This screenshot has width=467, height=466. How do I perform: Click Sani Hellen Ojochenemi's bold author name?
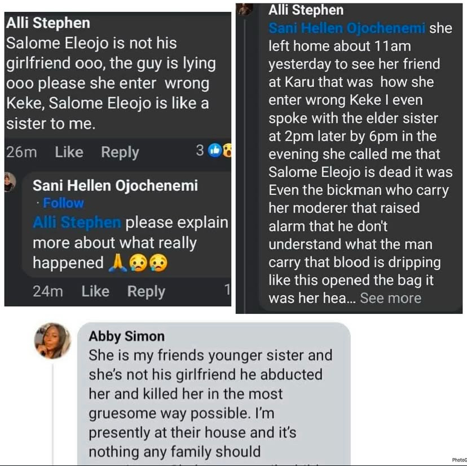(115, 185)
